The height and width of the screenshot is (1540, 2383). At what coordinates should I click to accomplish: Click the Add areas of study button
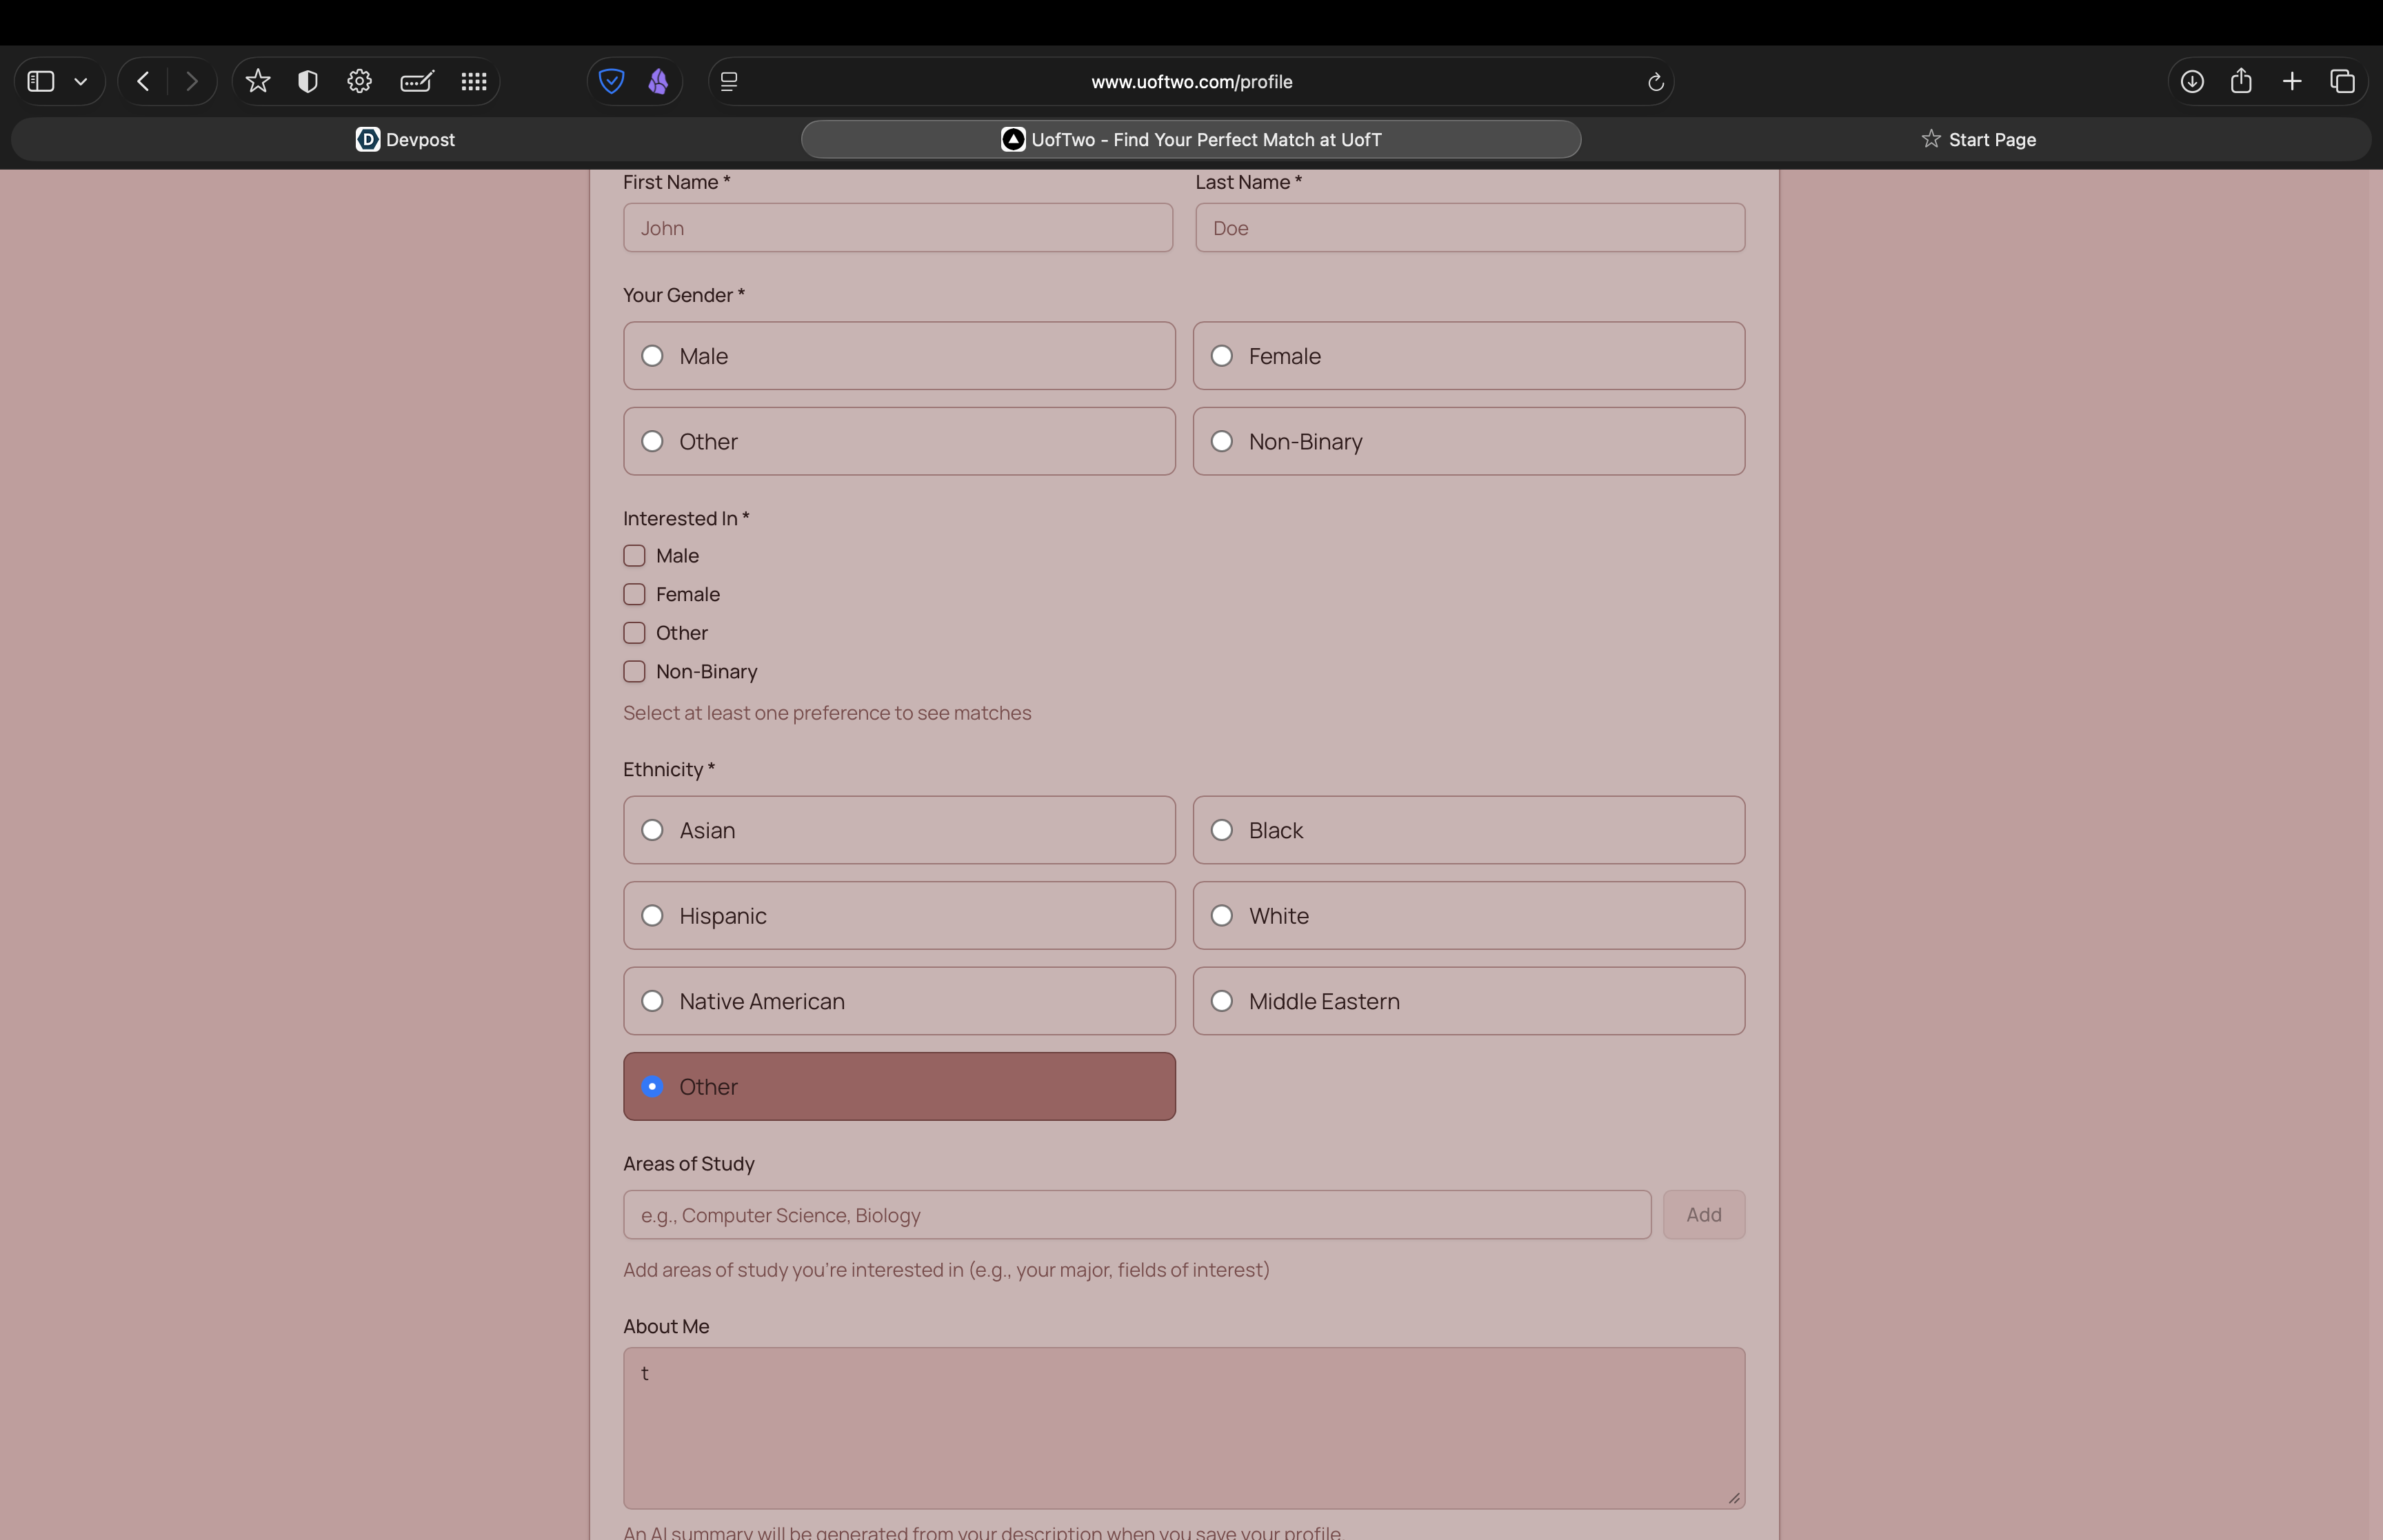[x=1703, y=1215]
